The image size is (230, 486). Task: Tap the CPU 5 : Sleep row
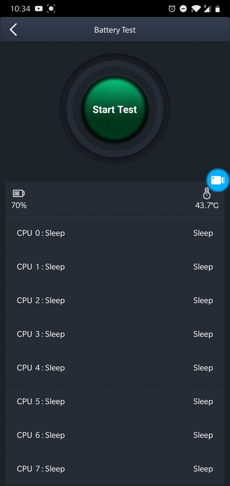115,401
